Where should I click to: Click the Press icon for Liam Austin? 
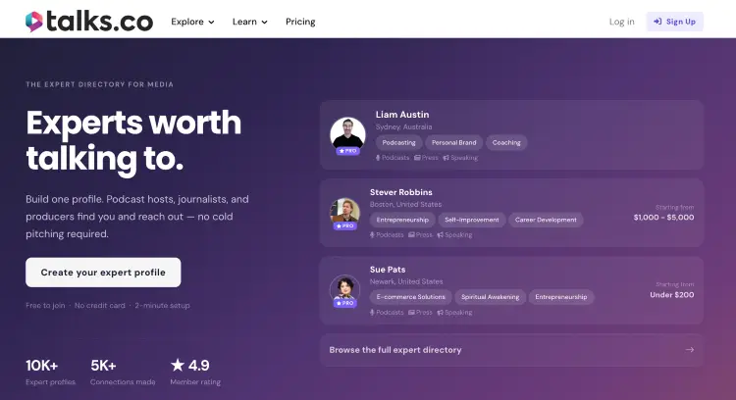pyautogui.click(x=417, y=158)
